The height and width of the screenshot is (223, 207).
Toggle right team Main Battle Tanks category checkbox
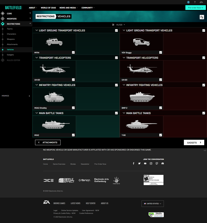pyautogui.click(x=204, y=113)
